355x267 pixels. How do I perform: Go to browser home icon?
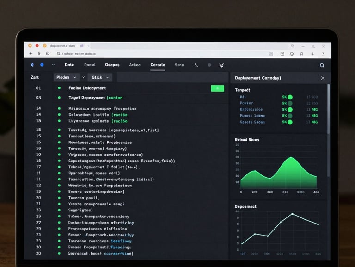pyautogui.click(x=48, y=54)
